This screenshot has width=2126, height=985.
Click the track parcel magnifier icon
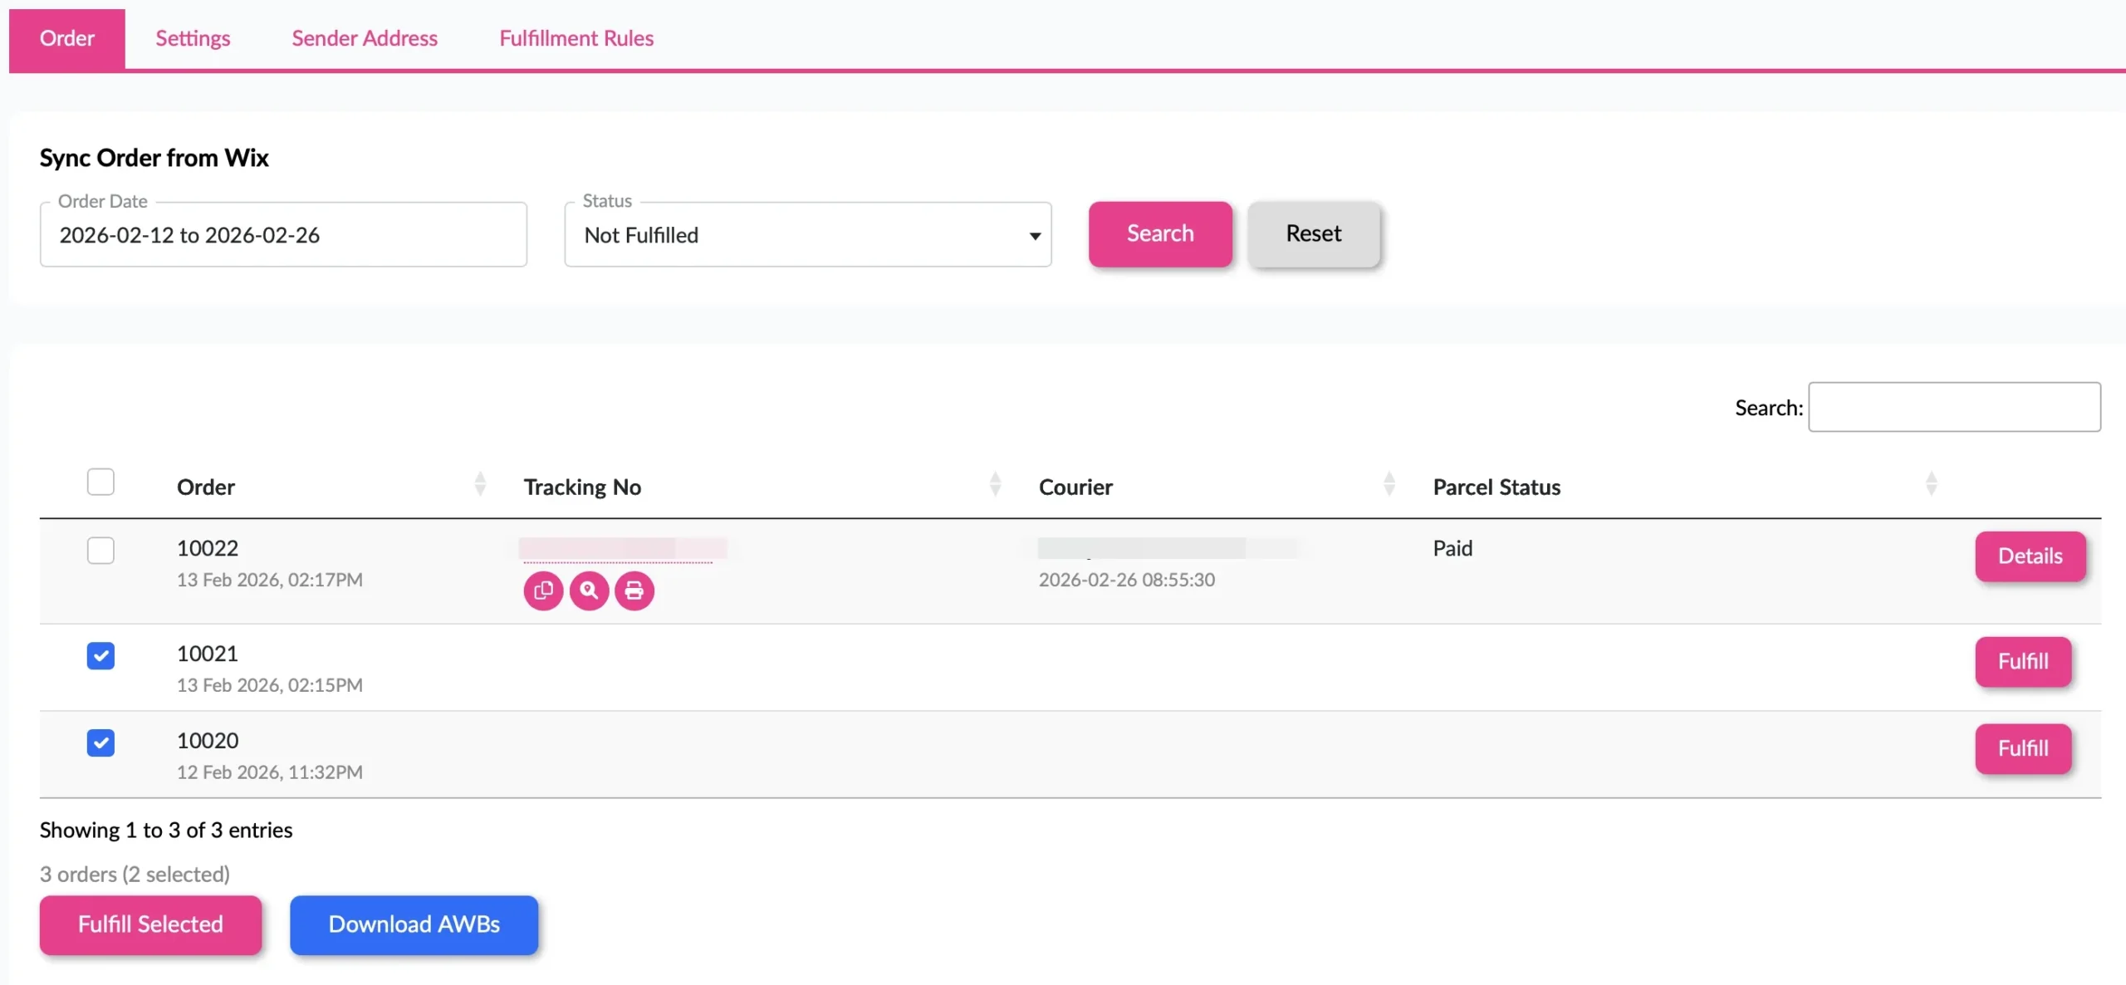pos(589,591)
